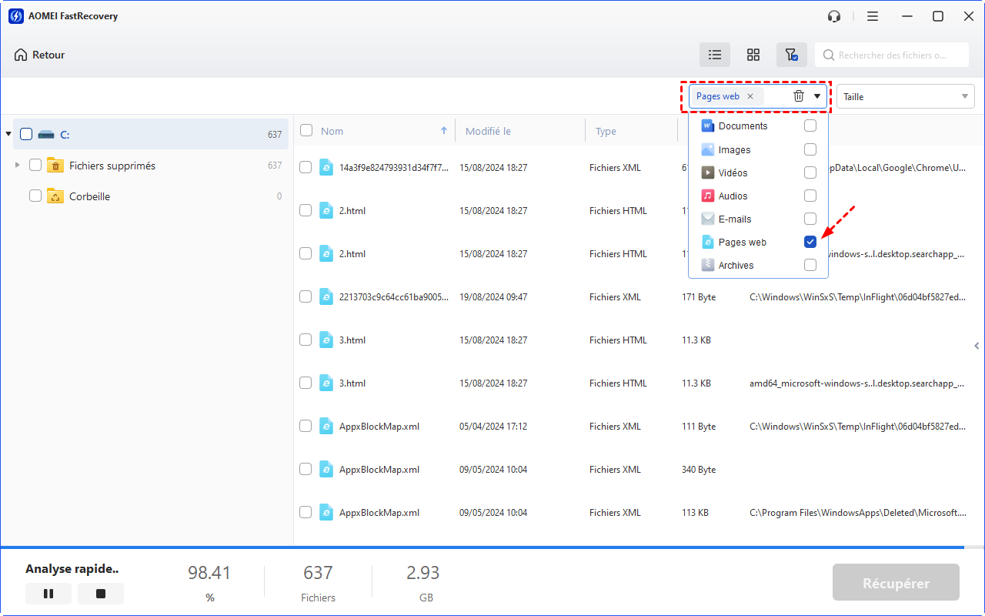The width and height of the screenshot is (985, 616).
Task: Stop the quick scan
Action: 101,594
